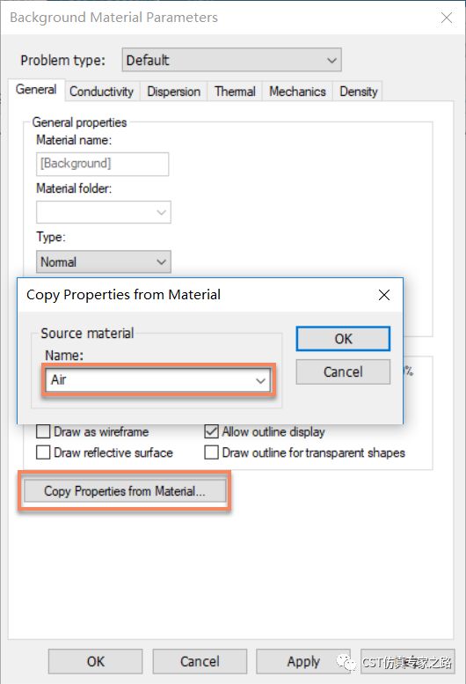Screen dimensions: 466x684
Task: Tick Draw outline for transparent shapes
Action: pos(211,452)
